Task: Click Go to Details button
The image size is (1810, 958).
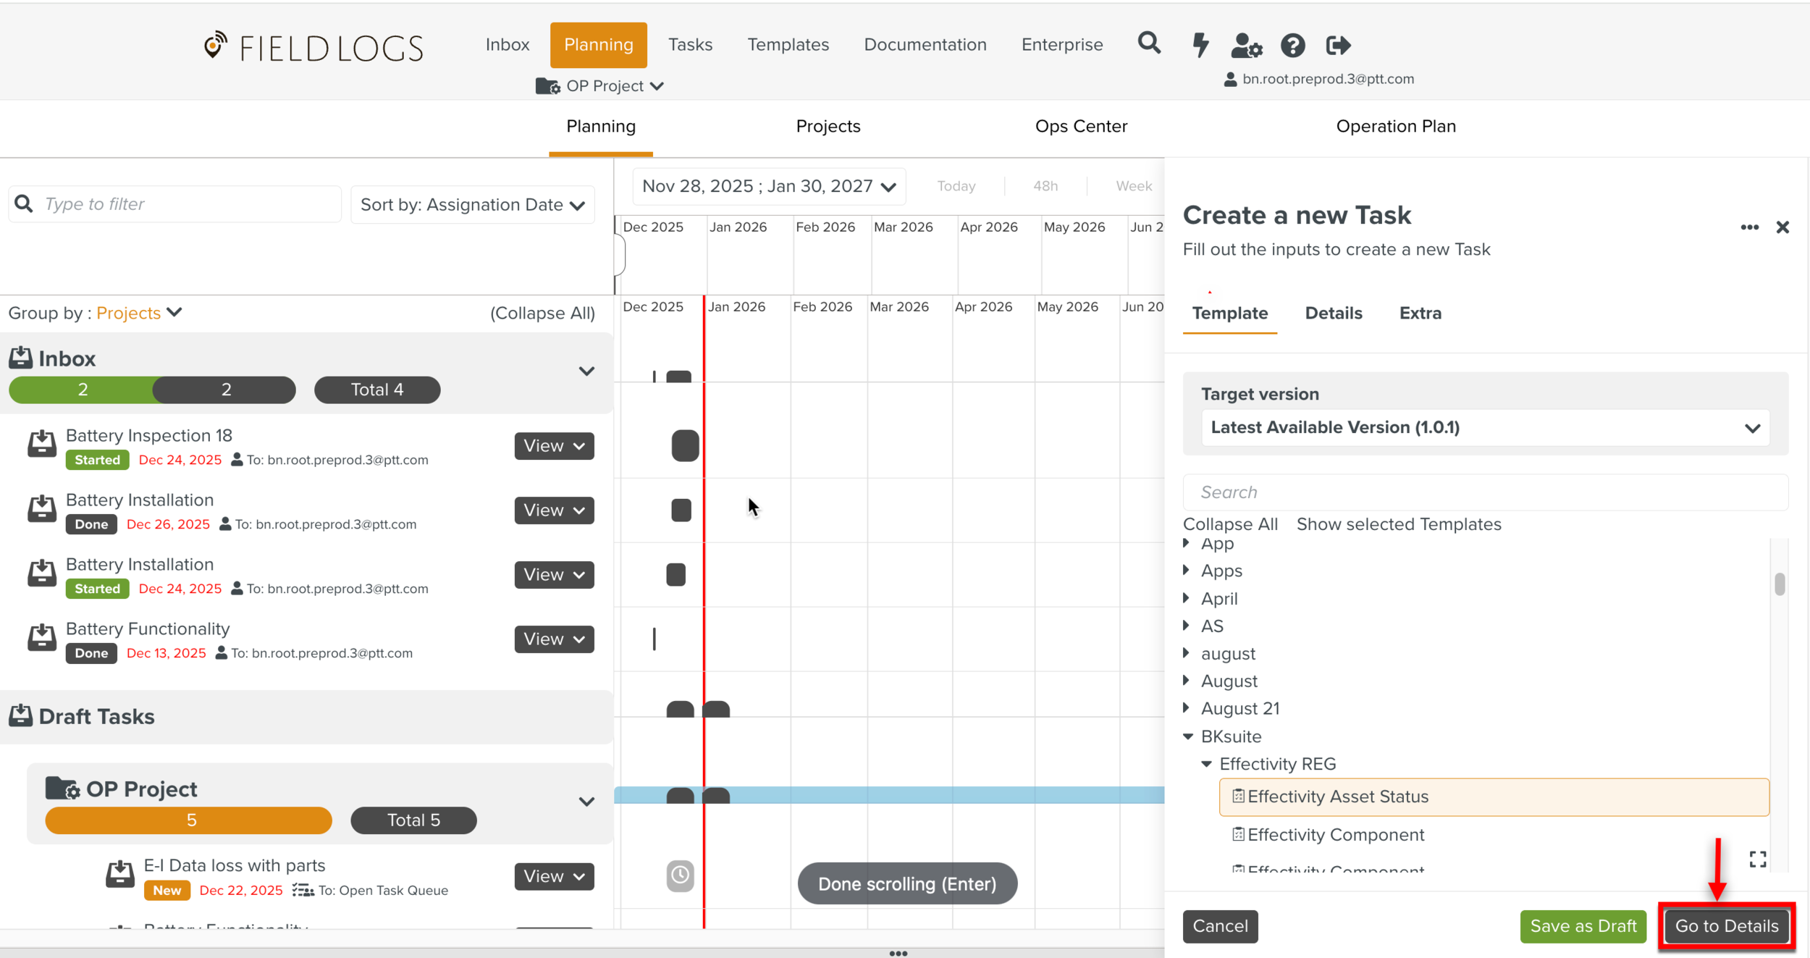Action: click(1726, 926)
